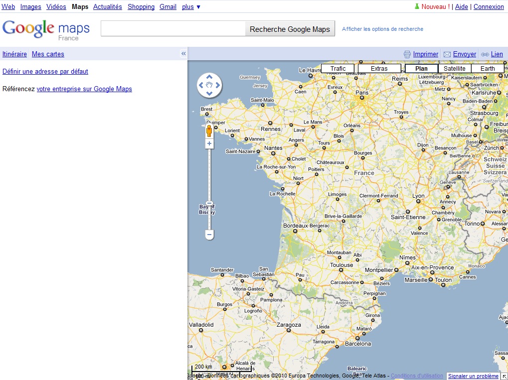This screenshot has width=508, height=380.
Task: Click Connexion to sign in
Action: 489,6
